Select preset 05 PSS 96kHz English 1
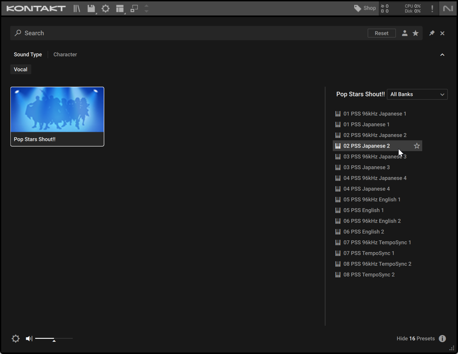The height and width of the screenshot is (354, 458). (x=377, y=199)
